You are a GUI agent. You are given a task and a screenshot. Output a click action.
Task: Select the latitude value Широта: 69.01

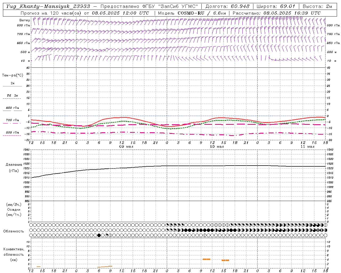(x=276, y=6)
